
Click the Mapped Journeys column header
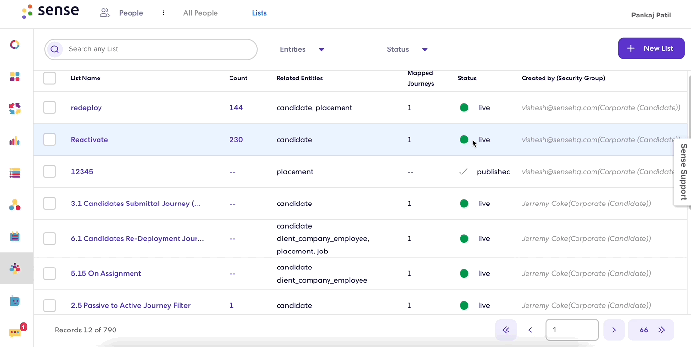tap(421, 79)
